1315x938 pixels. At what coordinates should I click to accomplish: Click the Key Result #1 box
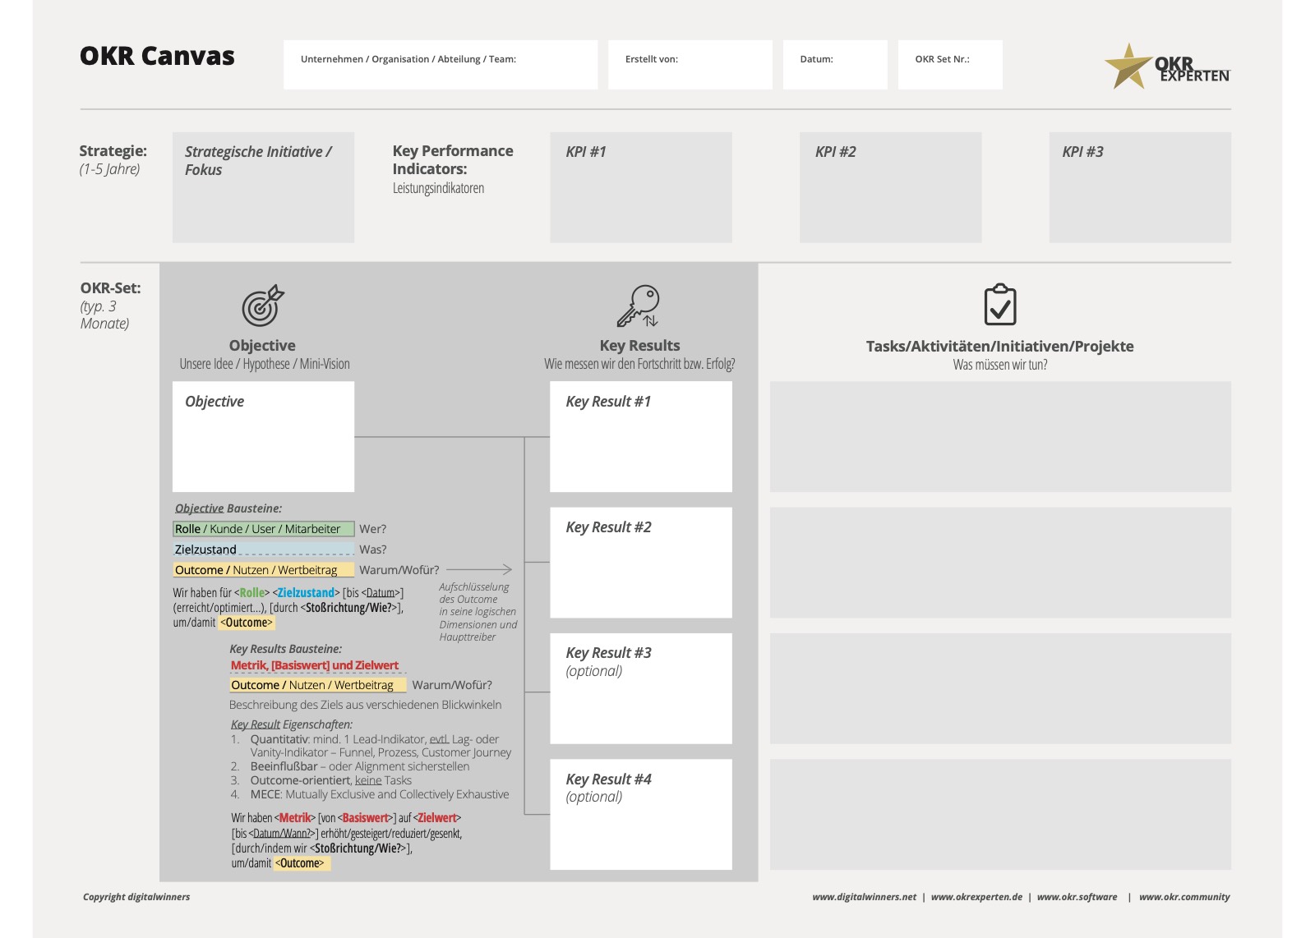(641, 436)
